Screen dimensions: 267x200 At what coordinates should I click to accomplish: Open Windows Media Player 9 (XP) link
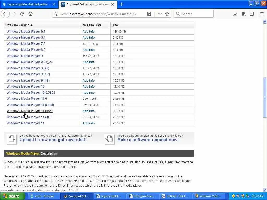click(28, 74)
